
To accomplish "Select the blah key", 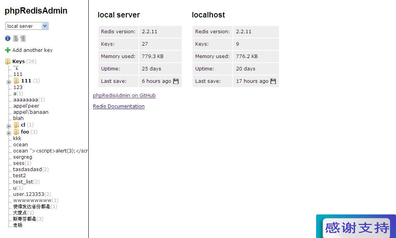I will point(18,118).
